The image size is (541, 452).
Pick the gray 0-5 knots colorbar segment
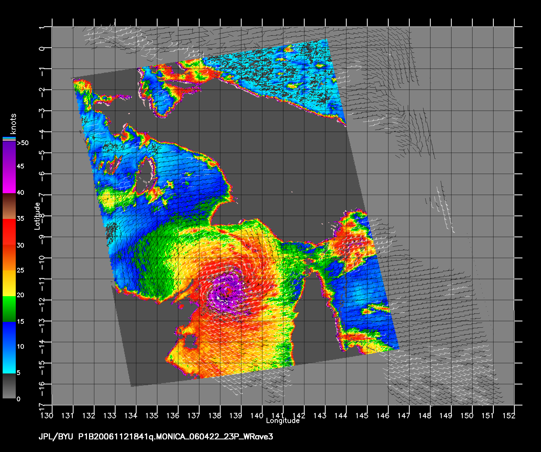9,386
